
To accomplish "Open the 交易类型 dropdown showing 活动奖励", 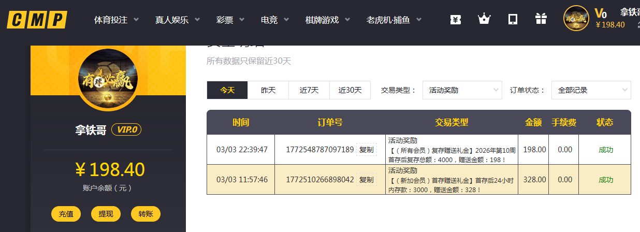I will tap(462, 90).
